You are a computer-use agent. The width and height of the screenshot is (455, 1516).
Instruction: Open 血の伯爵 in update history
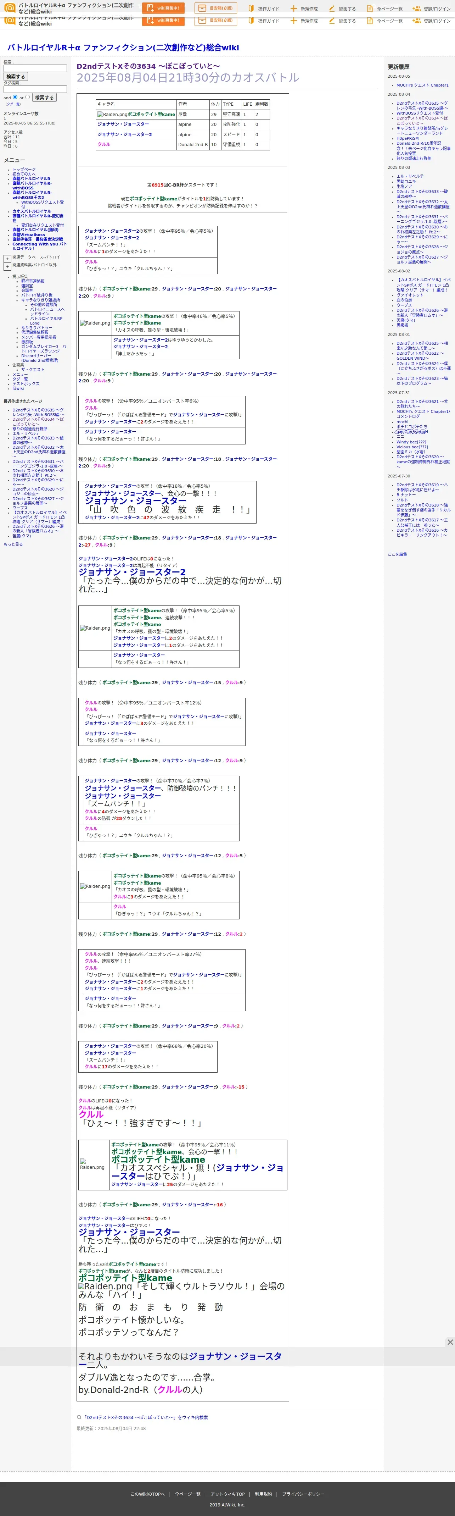point(404,300)
